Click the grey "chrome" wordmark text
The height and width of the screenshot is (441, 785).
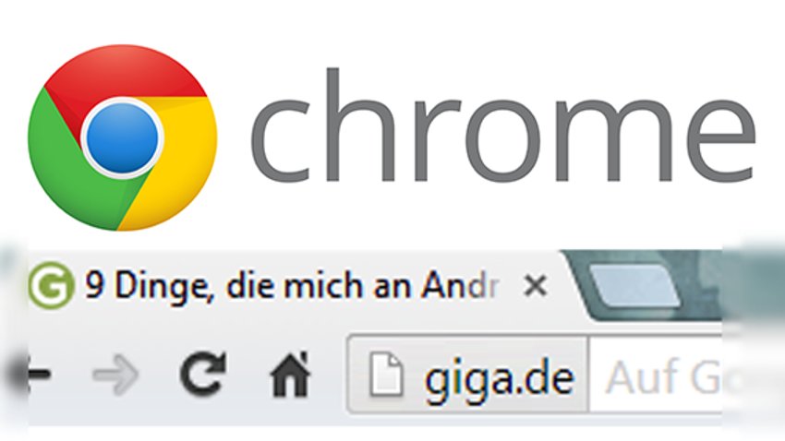click(502, 125)
